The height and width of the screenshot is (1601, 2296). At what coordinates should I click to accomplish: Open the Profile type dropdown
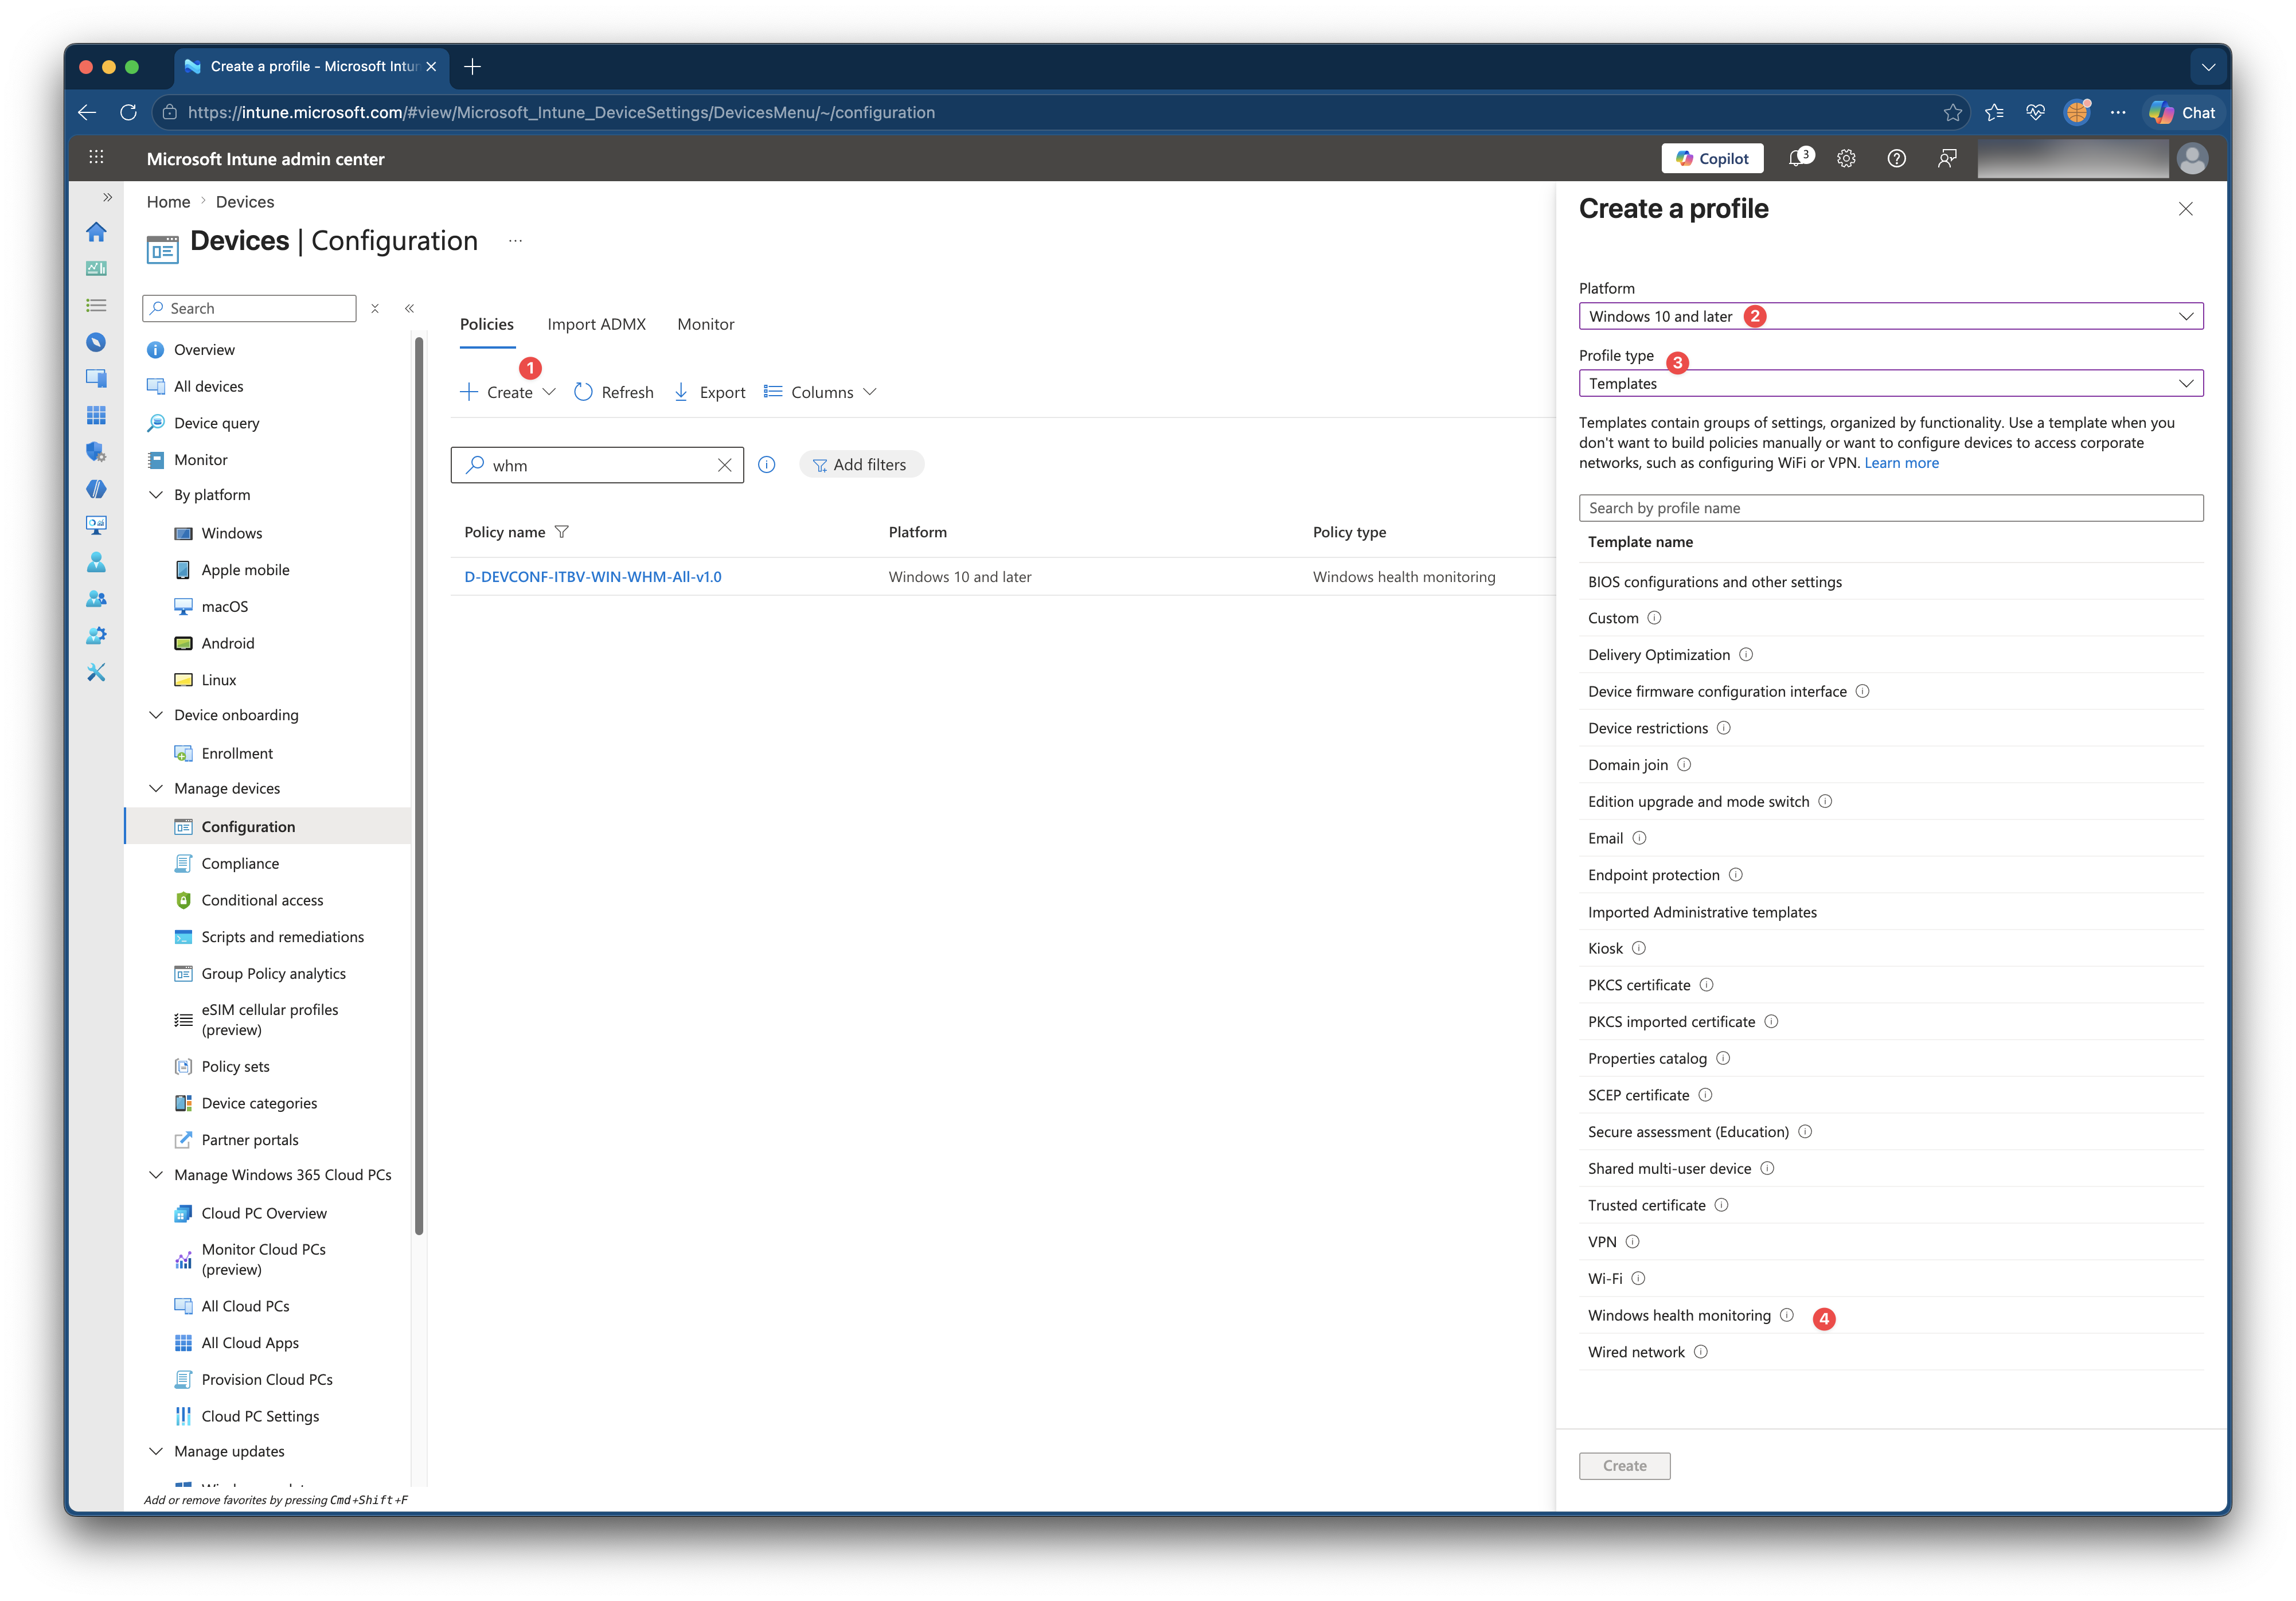tap(1891, 383)
